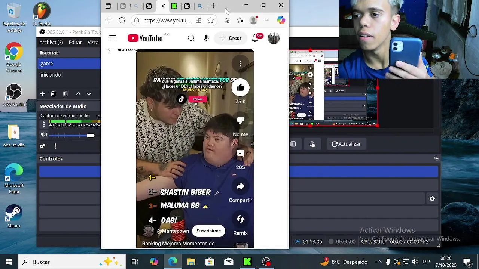Move scene up with up chevron
The height and width of the screenshot is (269, 479).
(78, 94)
